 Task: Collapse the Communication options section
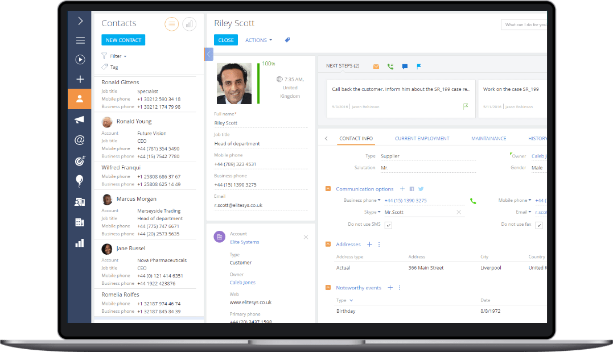click(328, 189)
